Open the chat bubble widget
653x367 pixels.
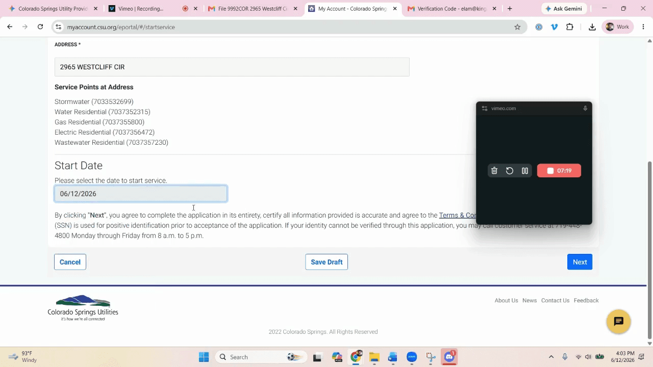tap(618, 322)
